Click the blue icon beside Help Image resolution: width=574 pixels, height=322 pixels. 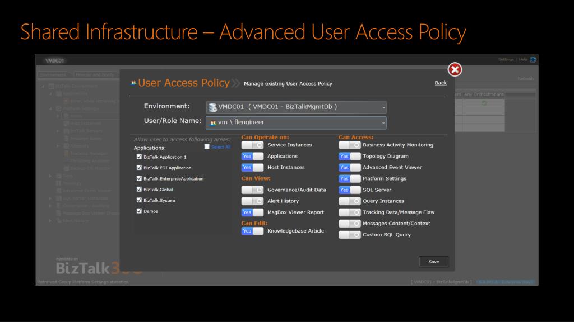coord(533,59)
